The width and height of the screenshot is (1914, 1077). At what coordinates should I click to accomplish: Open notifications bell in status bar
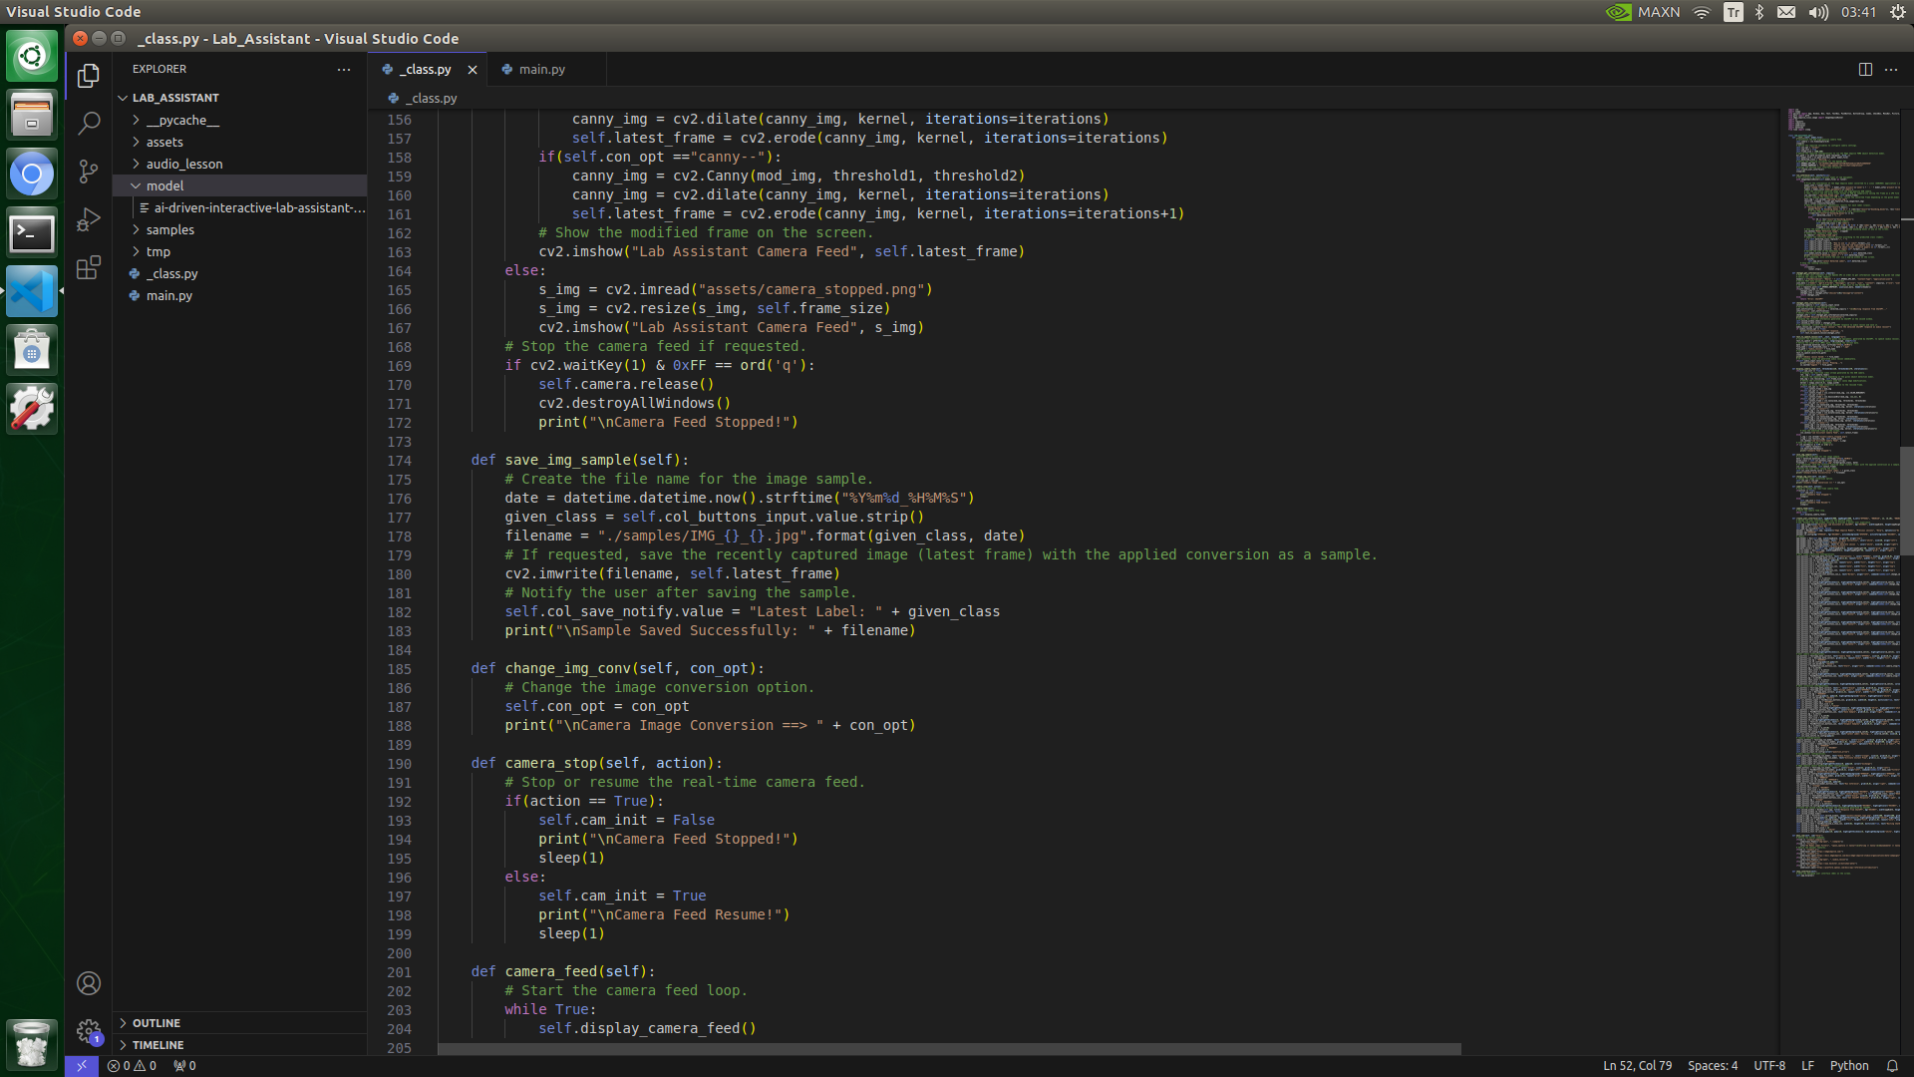[x=1892, y=1065]
